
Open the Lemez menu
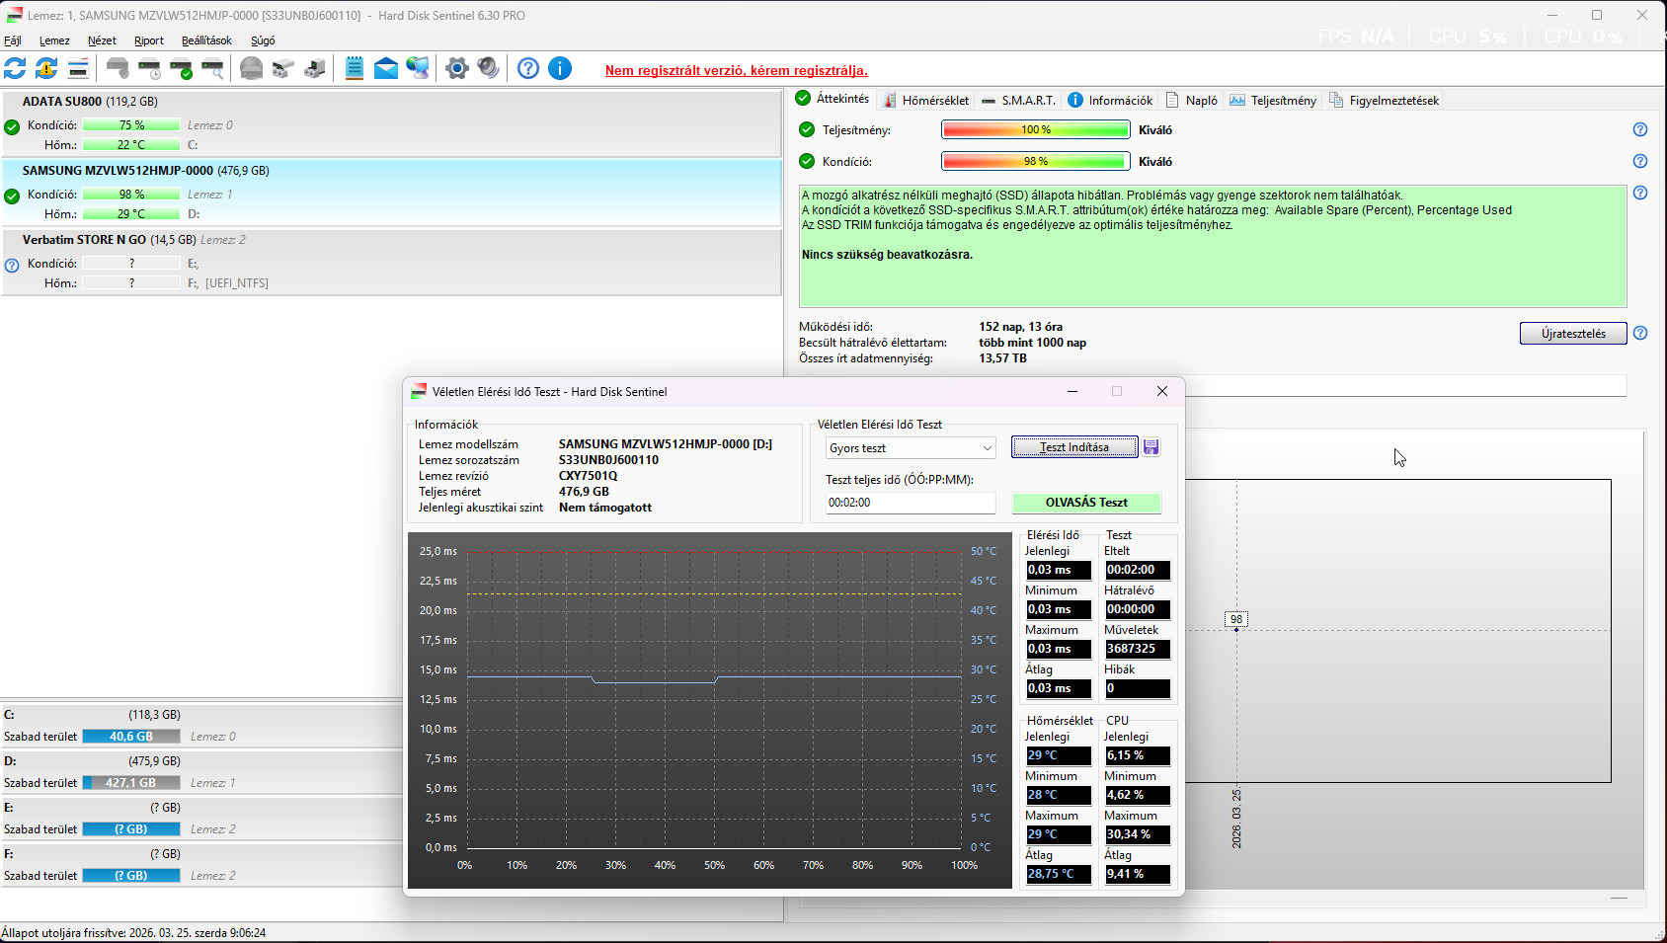tap(54, 40)
